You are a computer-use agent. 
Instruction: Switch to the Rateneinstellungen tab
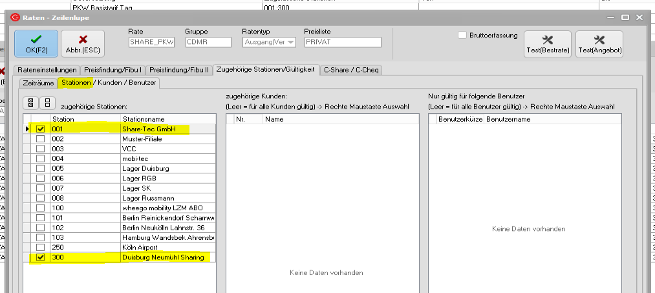pyautogui.click(x=47, y=69)
